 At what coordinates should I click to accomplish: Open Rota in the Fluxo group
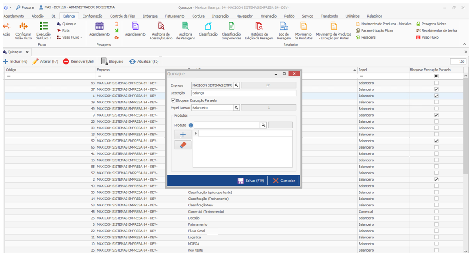point(63,31)
